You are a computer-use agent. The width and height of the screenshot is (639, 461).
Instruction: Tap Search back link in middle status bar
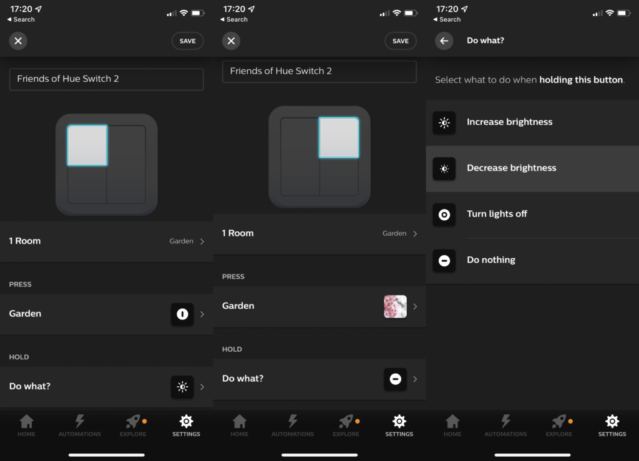pyautogui.click(x=234, y=19)
